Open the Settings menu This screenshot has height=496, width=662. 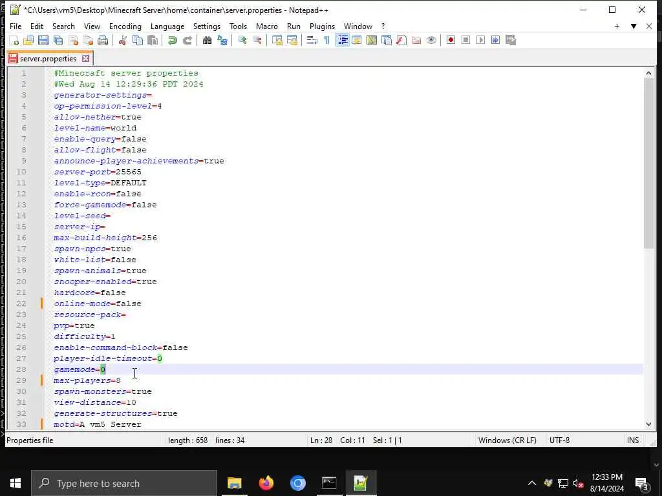point(207,26)
